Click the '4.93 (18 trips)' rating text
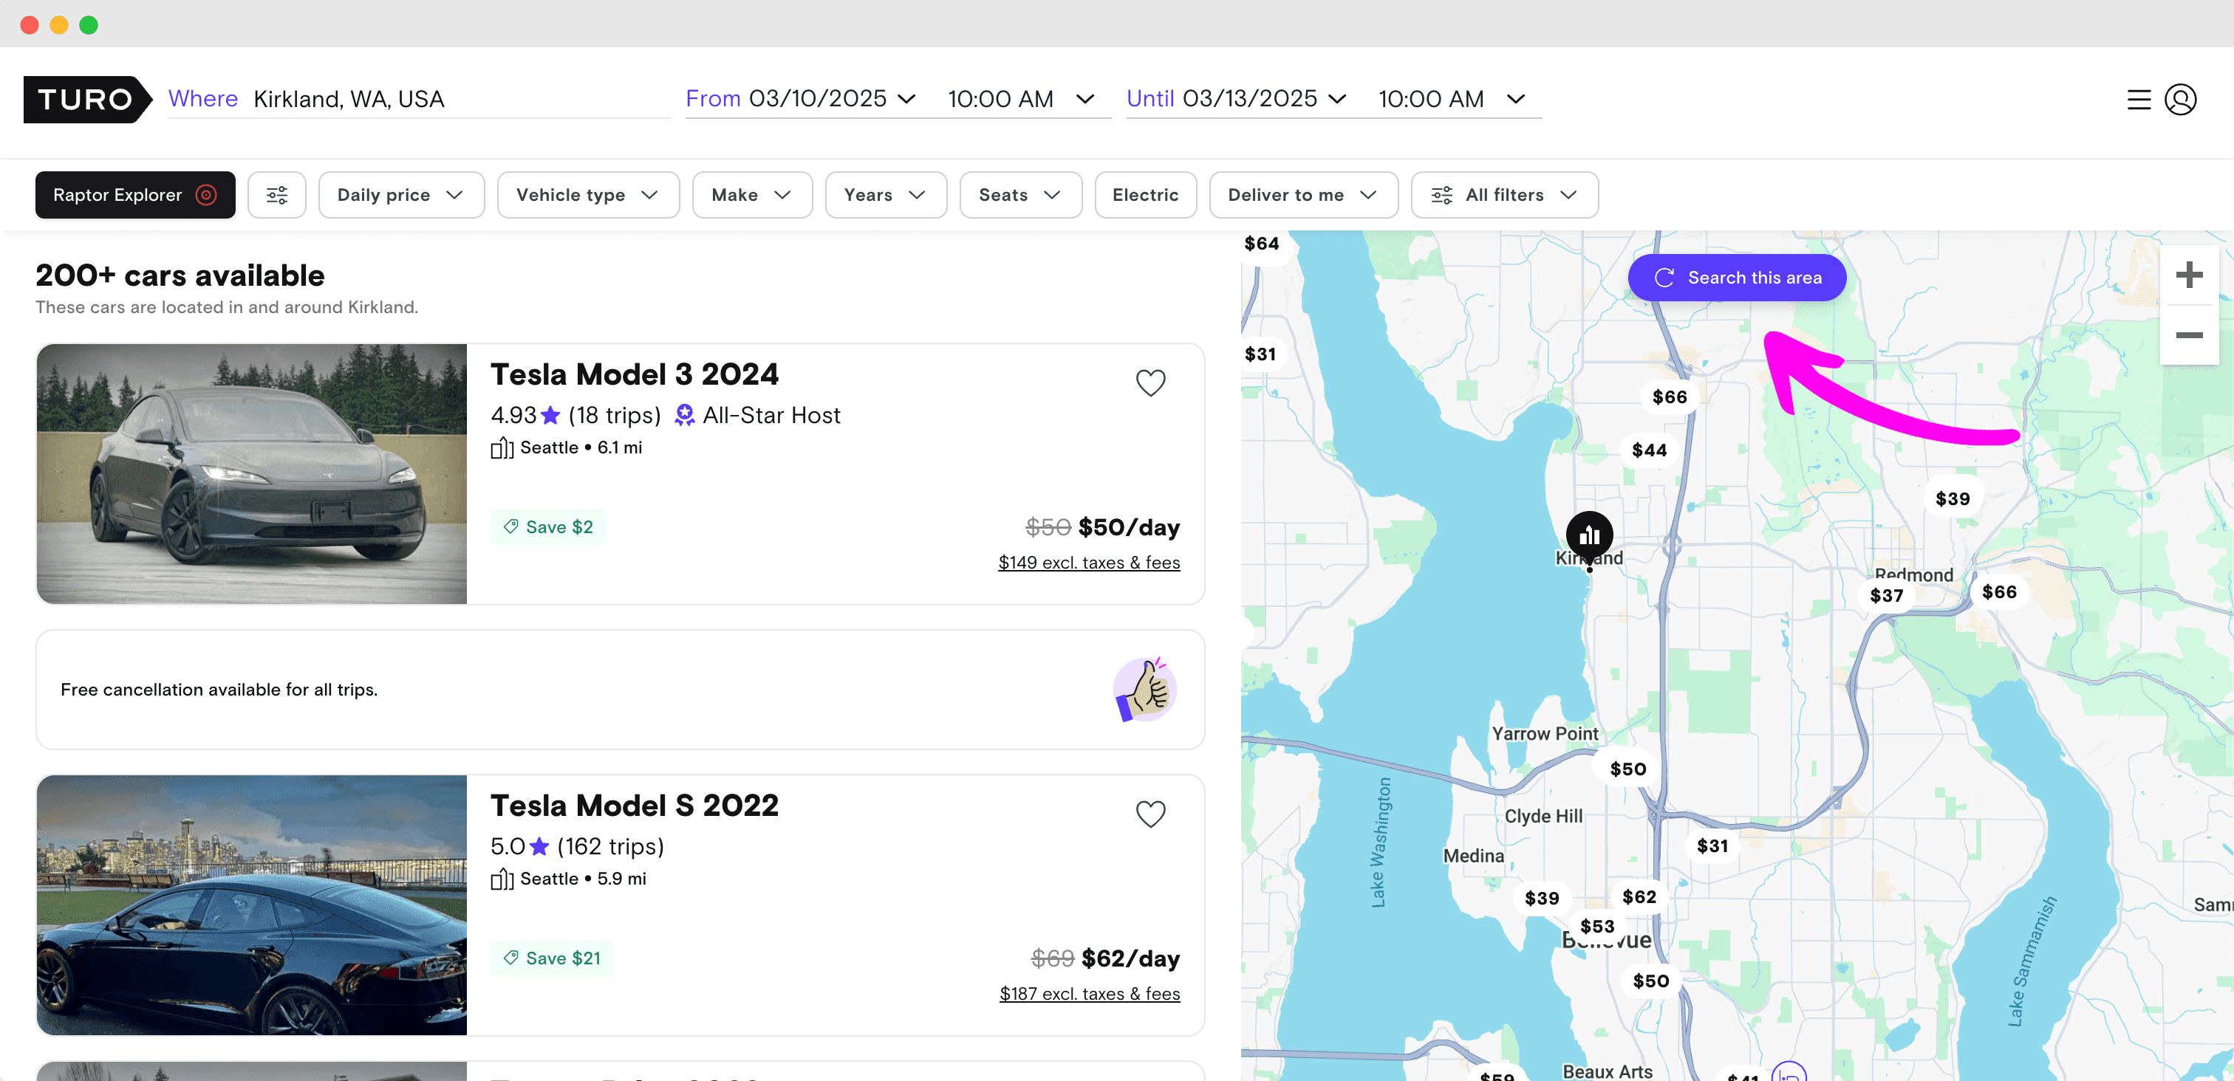 pos(575,415)
